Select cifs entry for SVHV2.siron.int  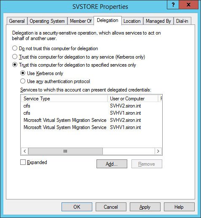[x=91, y=106]
